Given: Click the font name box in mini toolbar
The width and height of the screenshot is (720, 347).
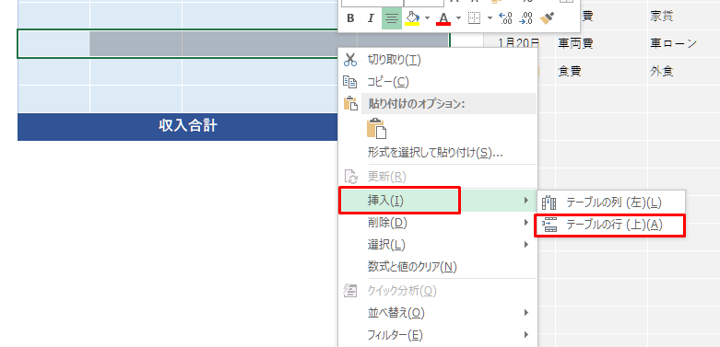Looking at the screenshot, I should click(372, 2).
